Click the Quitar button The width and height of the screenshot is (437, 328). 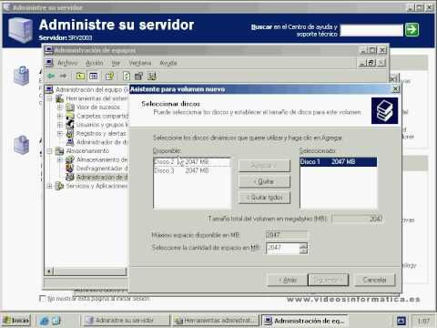tap(265, 181)
